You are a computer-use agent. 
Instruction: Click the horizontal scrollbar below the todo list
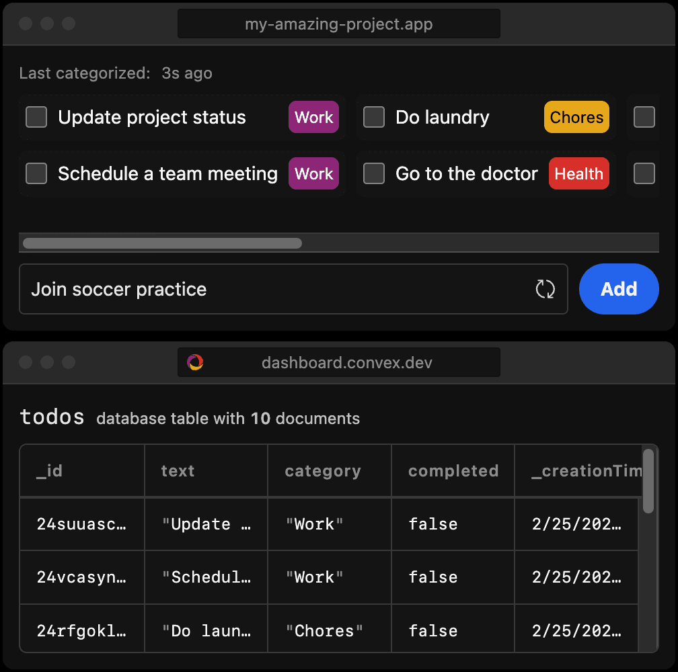161,243
